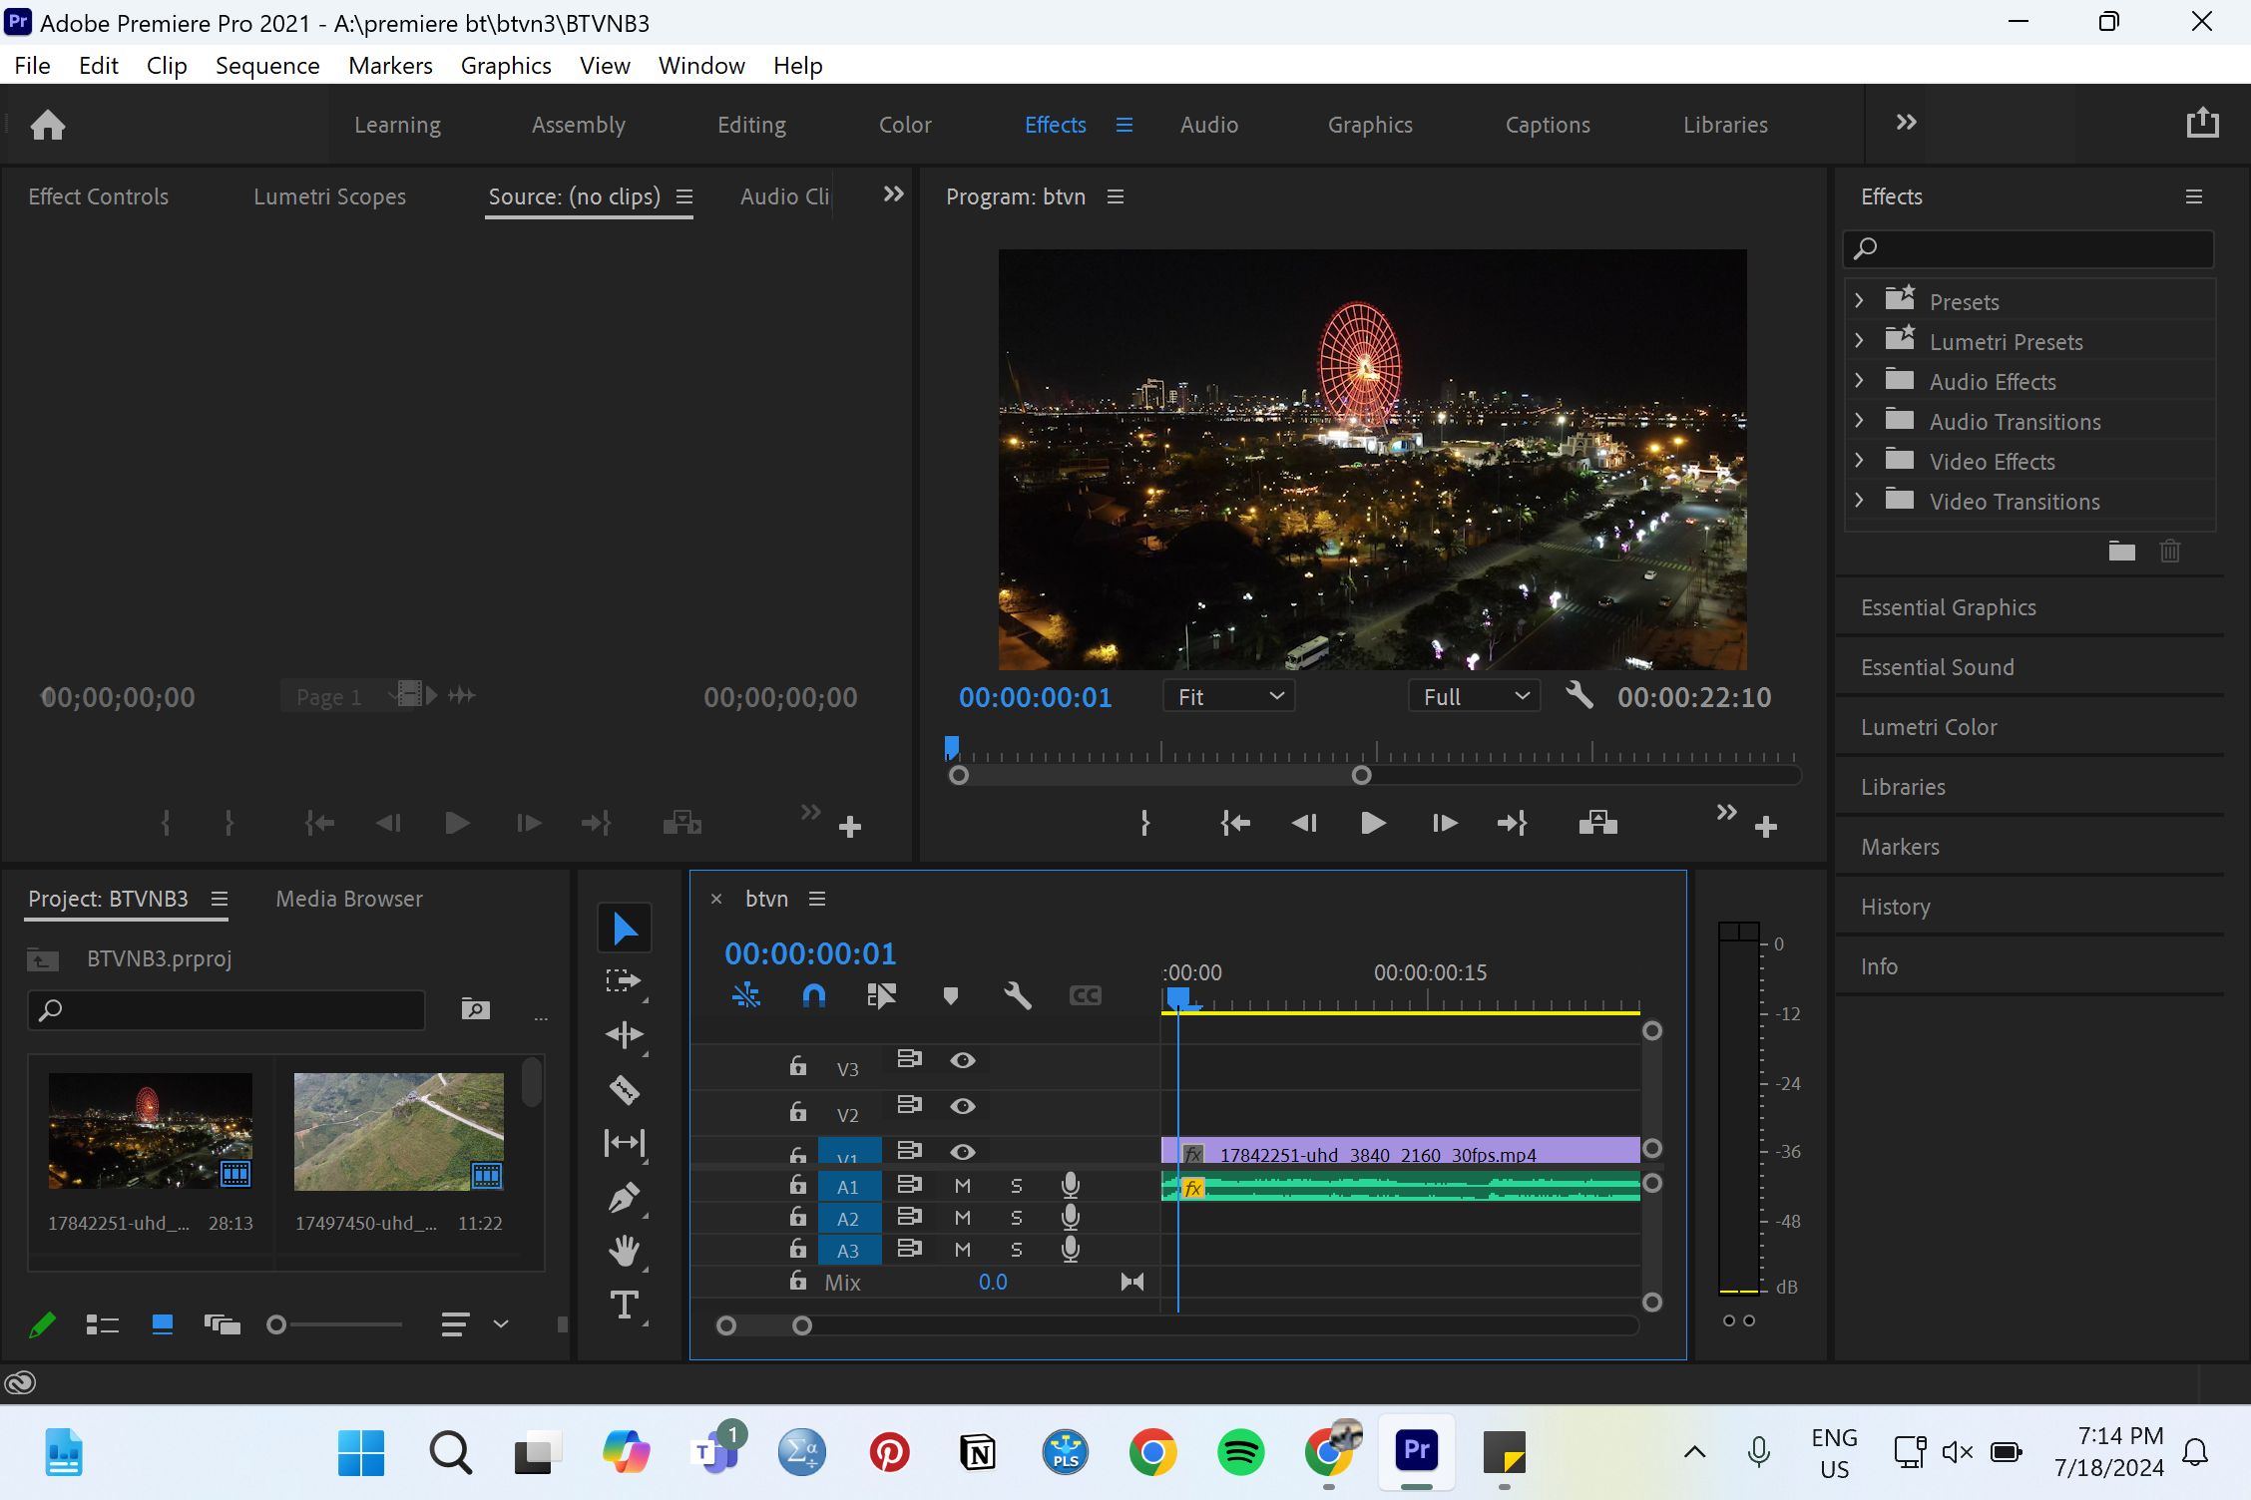Screen dimensions: 2251x1500
Task: Select the Type tool
Action: click(625, 1306)
